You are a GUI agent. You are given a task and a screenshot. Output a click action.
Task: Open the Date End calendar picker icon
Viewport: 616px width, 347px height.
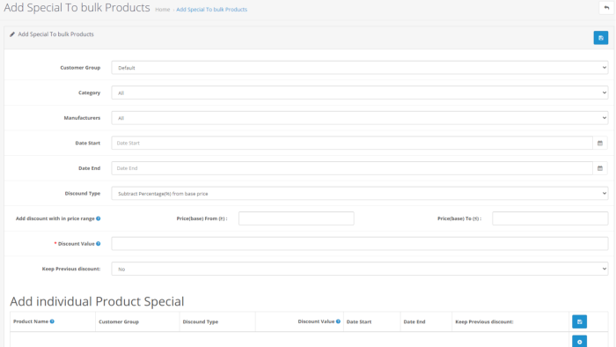pos(600,168)
